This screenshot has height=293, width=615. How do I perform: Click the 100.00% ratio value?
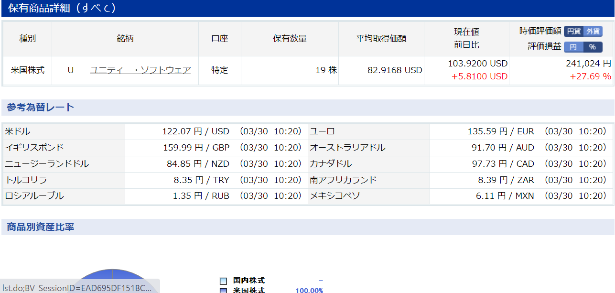(309, 290)
